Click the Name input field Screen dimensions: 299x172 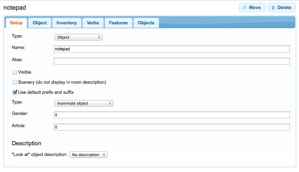click(x=172, y=49)
